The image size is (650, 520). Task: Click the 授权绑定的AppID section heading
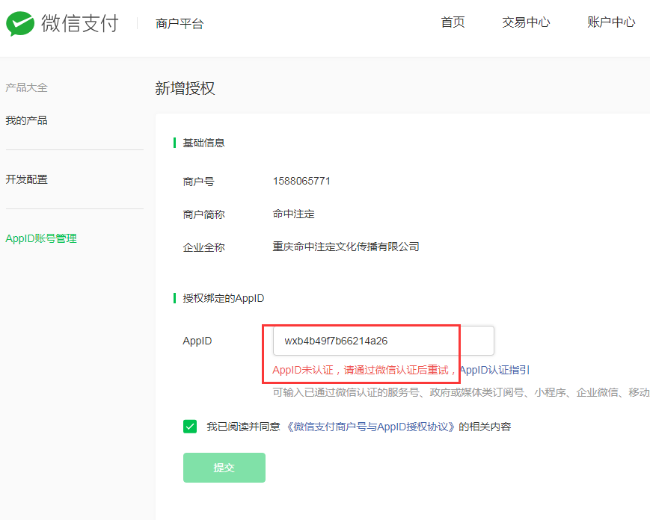224,298
